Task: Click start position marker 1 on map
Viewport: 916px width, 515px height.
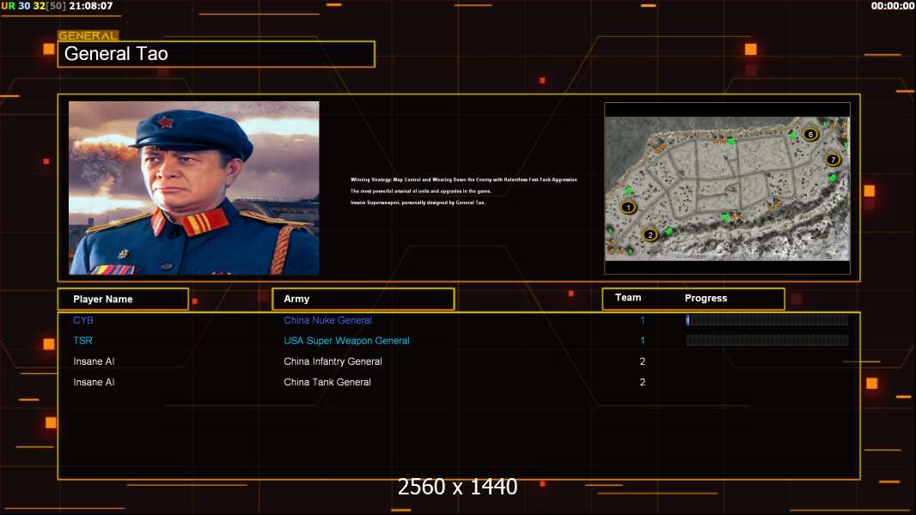Action: (629, 207)
